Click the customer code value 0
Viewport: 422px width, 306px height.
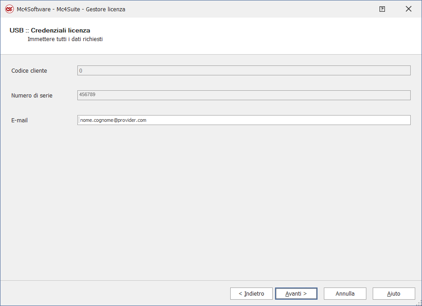pos(81,70)
